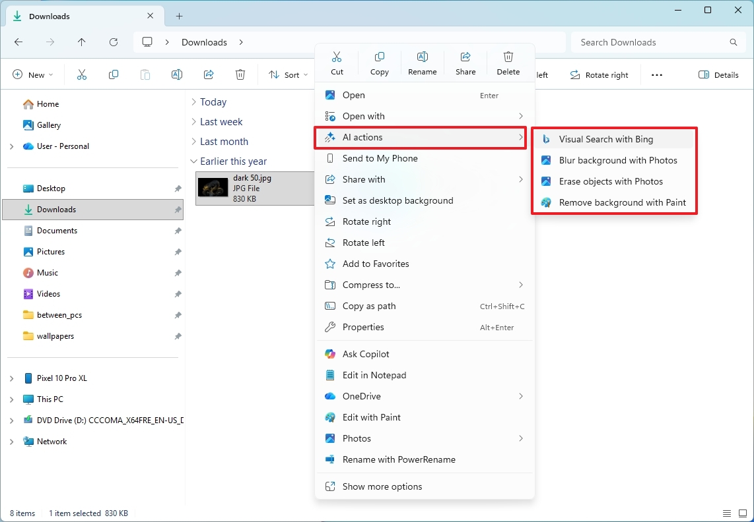
Task: Click the up navigation arrow
Action: click(x=81, y=42)
